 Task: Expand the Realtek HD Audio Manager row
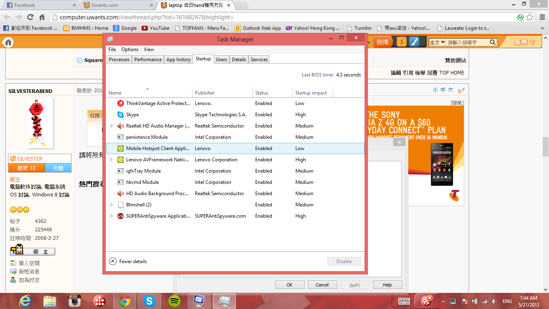click(112, 126)
